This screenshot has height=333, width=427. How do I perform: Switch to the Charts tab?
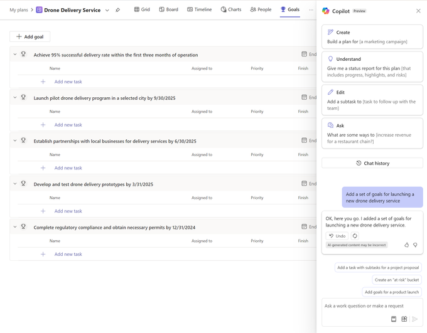231,9
